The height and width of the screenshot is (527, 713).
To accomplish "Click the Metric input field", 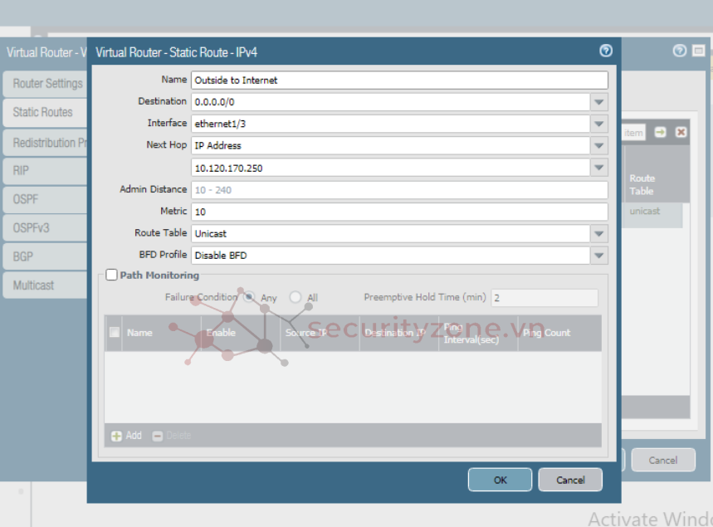I will pyautogui.click(x=398, y=212).
